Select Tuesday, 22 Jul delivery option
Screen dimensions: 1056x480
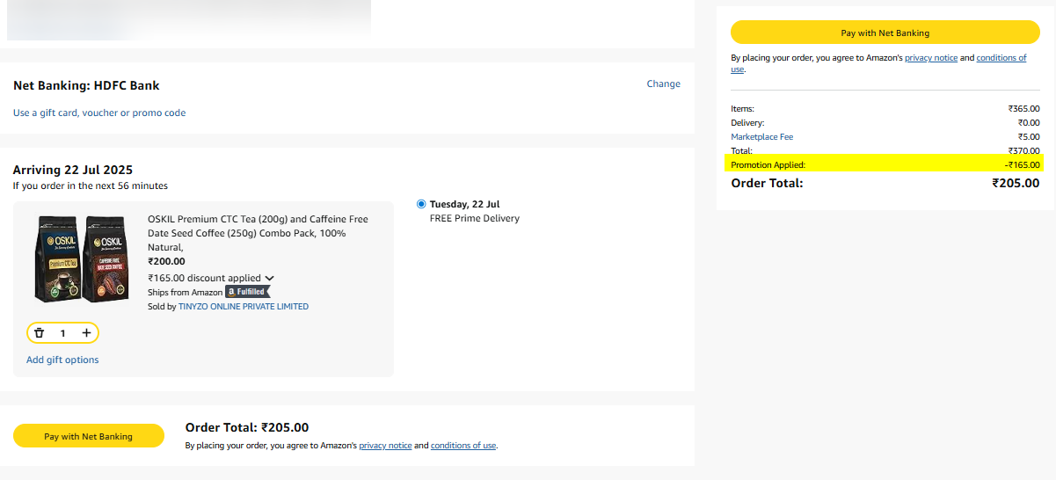(x=422, y=204)
